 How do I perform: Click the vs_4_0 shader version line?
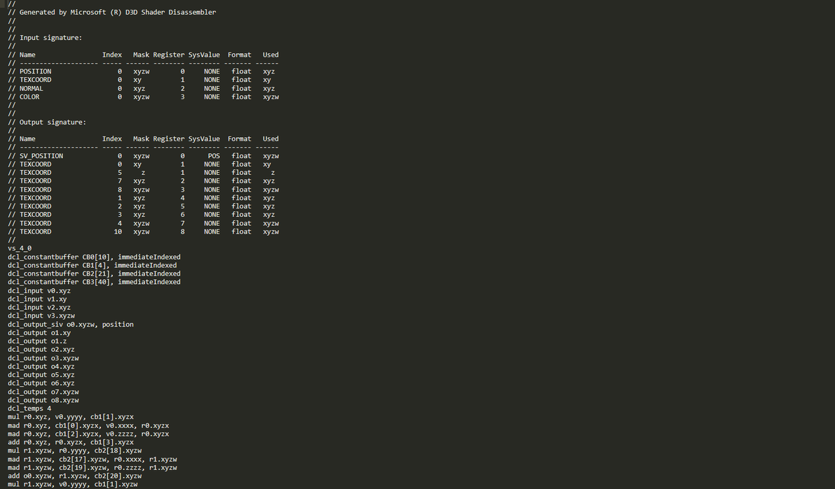pyautogui.click(x=20, y=248)
